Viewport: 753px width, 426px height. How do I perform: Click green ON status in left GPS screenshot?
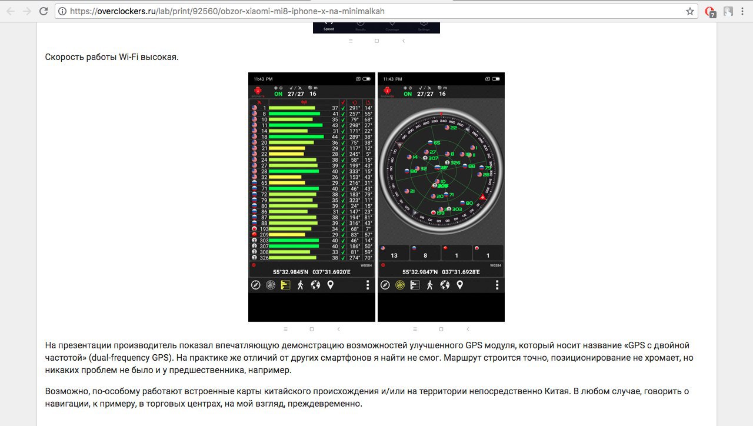278,94
